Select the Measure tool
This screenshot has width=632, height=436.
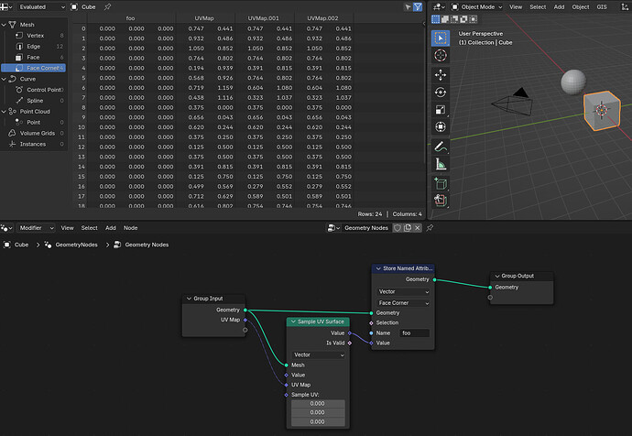click(x=441, y=164)
